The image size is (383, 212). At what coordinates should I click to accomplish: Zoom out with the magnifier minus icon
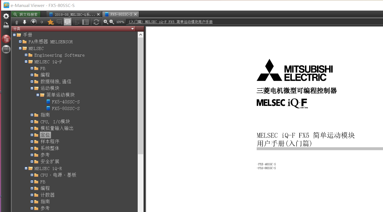(x=112, y=22)
